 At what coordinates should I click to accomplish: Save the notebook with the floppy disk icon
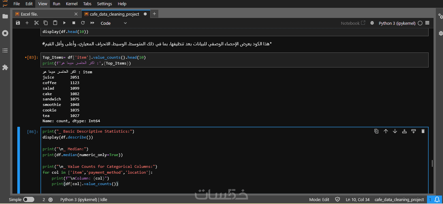(18, 23)
